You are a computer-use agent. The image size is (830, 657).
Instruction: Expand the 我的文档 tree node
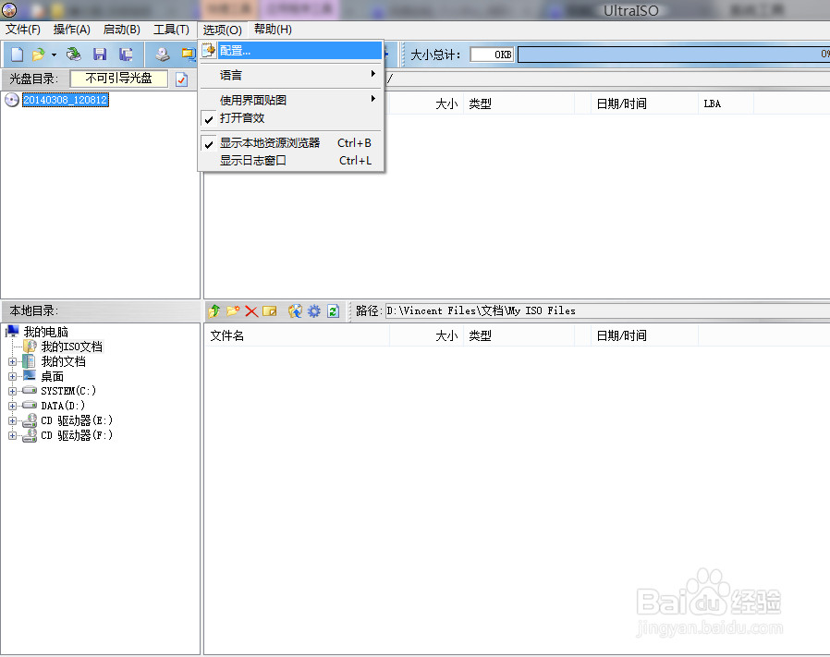pos(12,361)
